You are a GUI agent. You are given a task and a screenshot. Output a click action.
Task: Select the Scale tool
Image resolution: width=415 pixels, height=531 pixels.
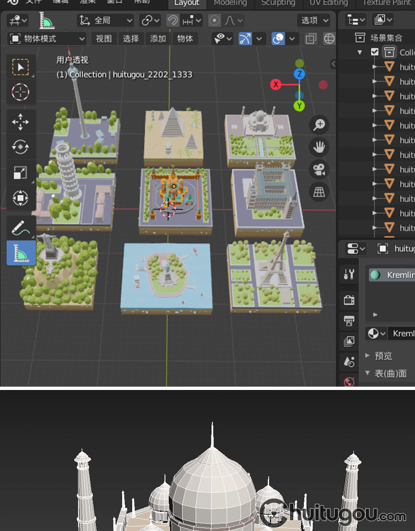tap(20, 173)
